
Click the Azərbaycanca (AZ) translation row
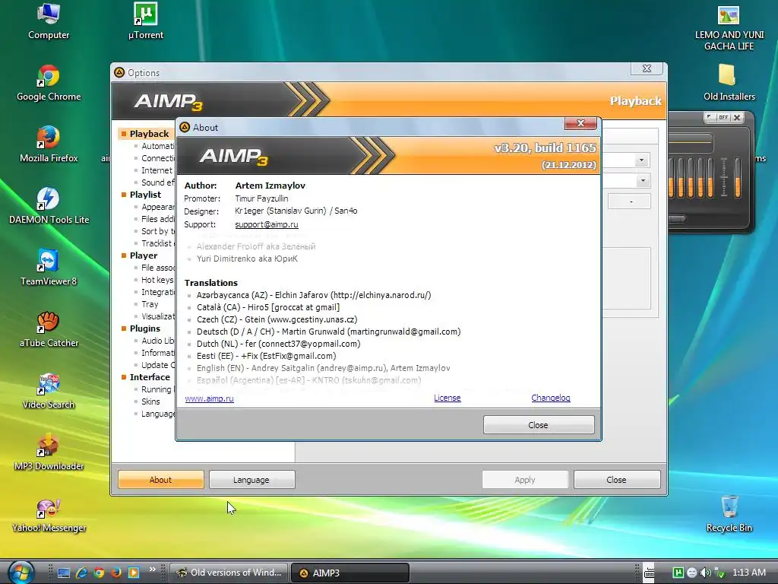(x=314, y=295)
